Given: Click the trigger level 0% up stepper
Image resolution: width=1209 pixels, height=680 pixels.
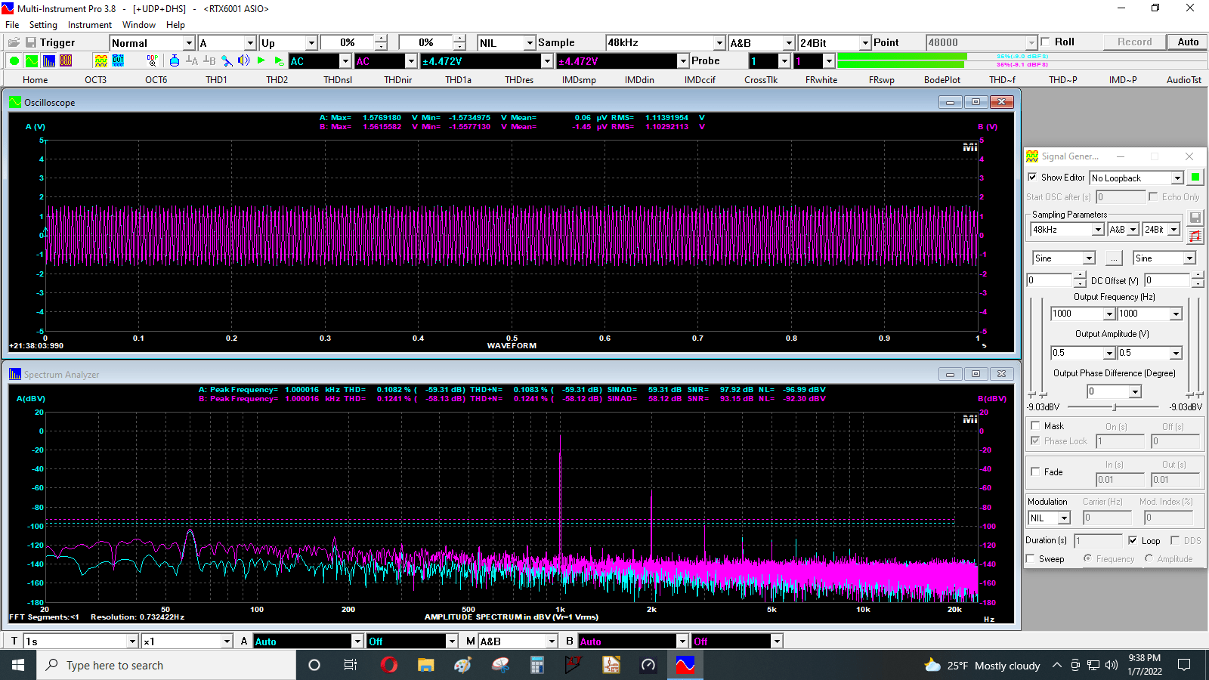Looking at the screenshot, I should (381, 39).
